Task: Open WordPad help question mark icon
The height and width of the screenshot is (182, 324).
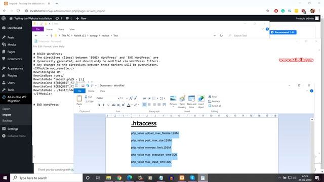Action: [x=312, y=91]
